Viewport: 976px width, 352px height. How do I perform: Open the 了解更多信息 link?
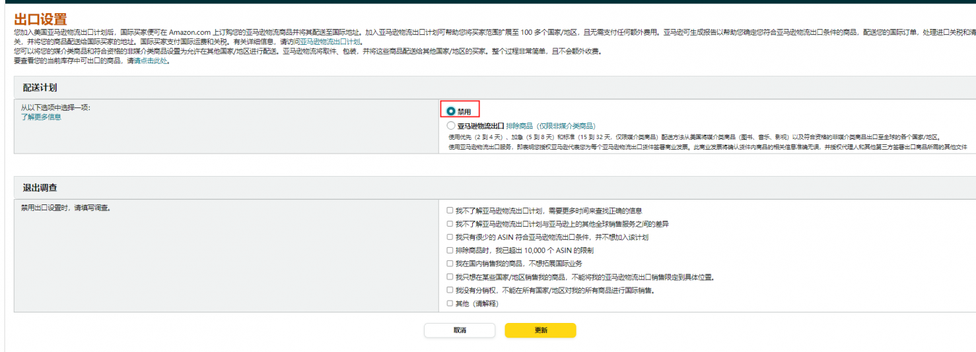[x=41, y=117]
